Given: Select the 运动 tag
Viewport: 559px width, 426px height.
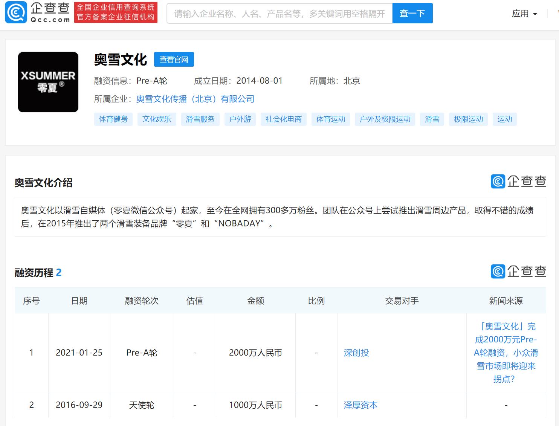Looking at the screenshot, I should (x=505, y=119).
